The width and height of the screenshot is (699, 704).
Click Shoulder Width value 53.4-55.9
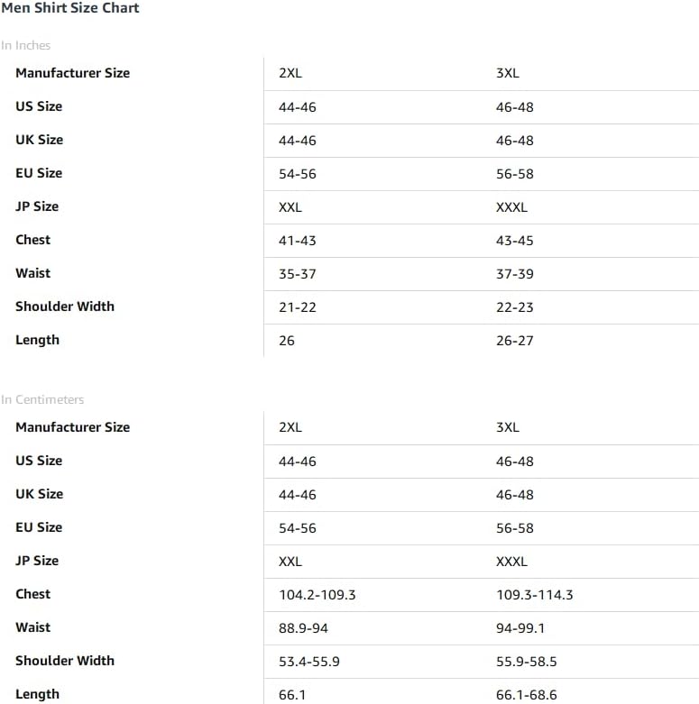(309, 662)
